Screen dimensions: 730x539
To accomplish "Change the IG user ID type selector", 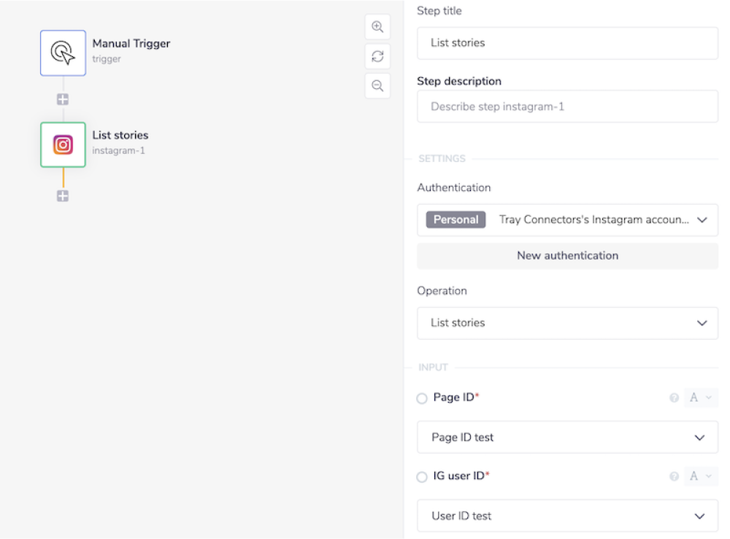I will pyautogui.click(x=700, y=476).
